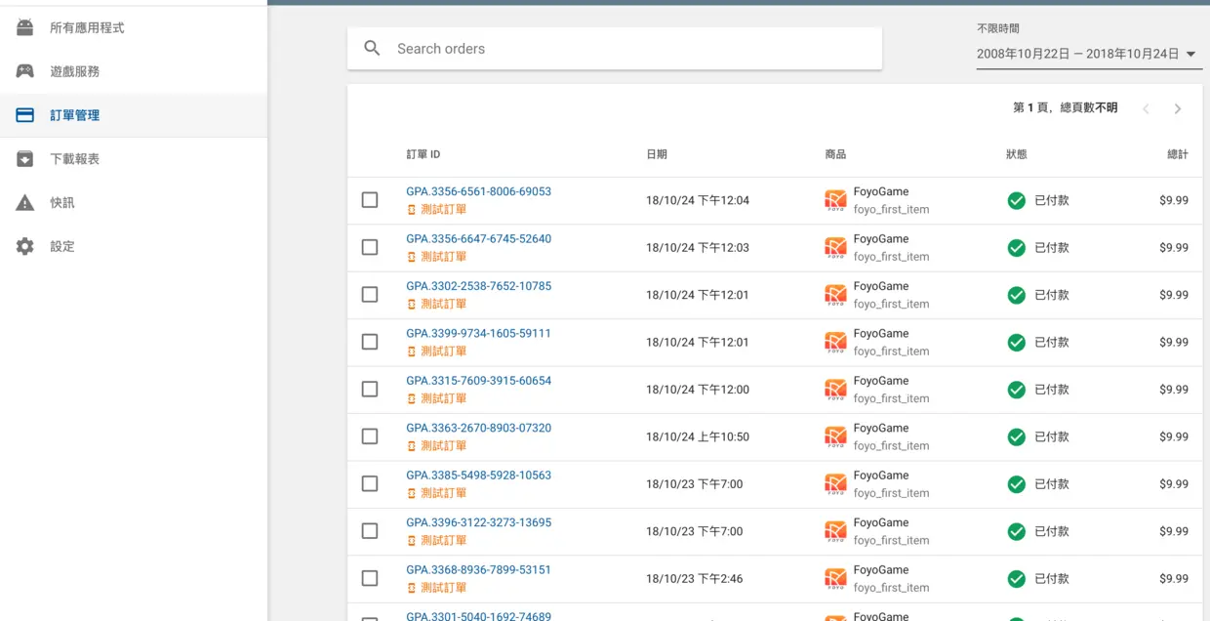Click the gear icon for 設定
Image resolution: width=1210 pixels, height=621 pixels.
[25, 246]
